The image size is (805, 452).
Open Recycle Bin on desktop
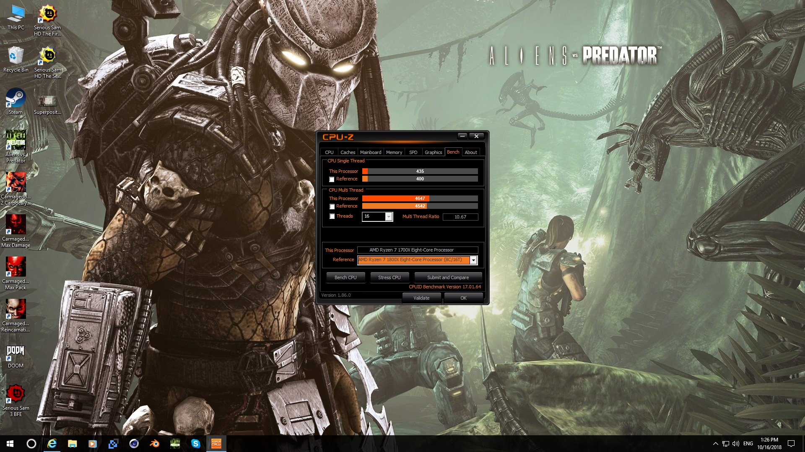(16, 60)
